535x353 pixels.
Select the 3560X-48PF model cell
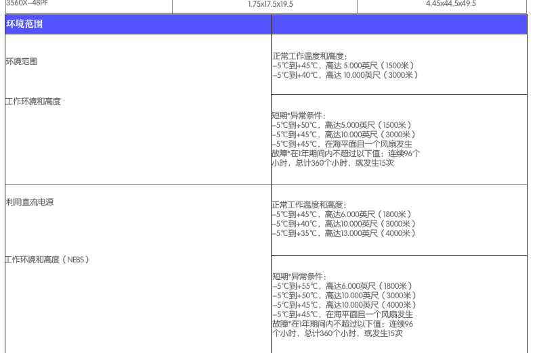tap(27, 3)
